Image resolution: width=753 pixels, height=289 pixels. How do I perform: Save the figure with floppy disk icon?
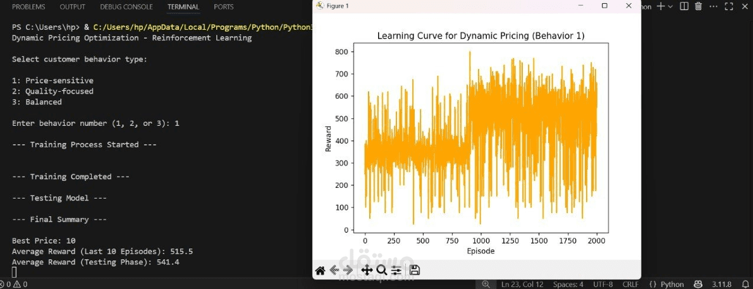click(415, 270)
